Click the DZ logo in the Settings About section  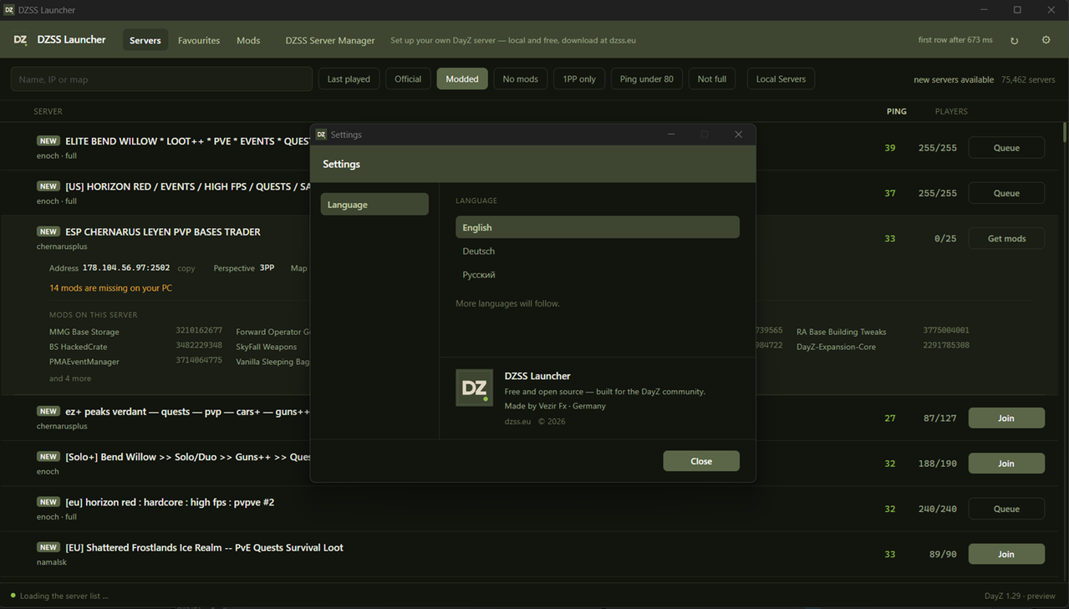(x=474, y=388)
